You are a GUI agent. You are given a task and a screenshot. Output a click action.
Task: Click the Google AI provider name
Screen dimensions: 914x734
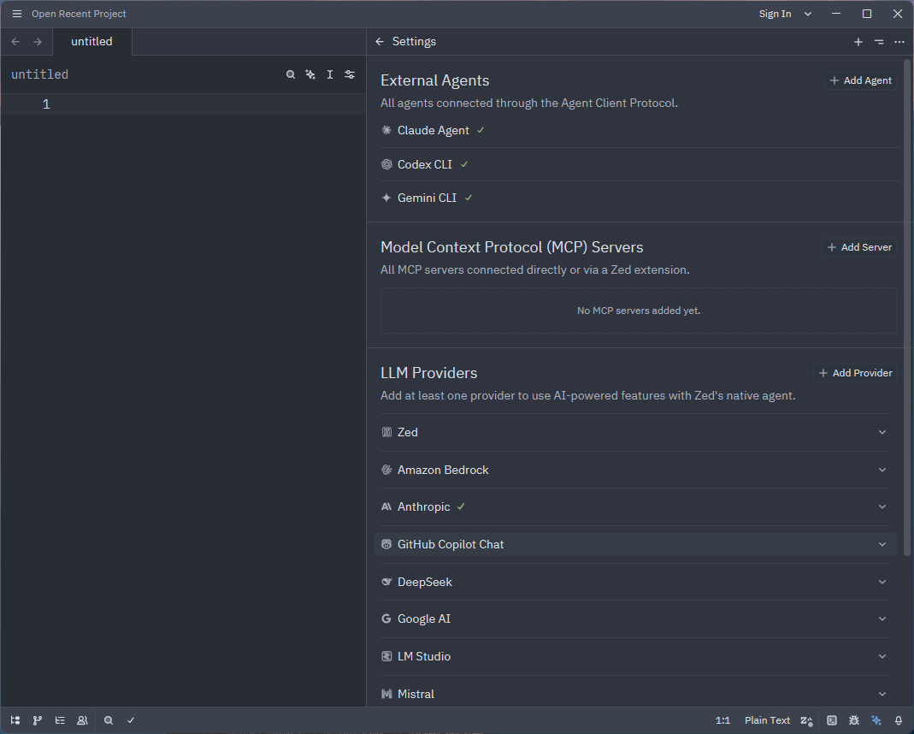(424, 619)
